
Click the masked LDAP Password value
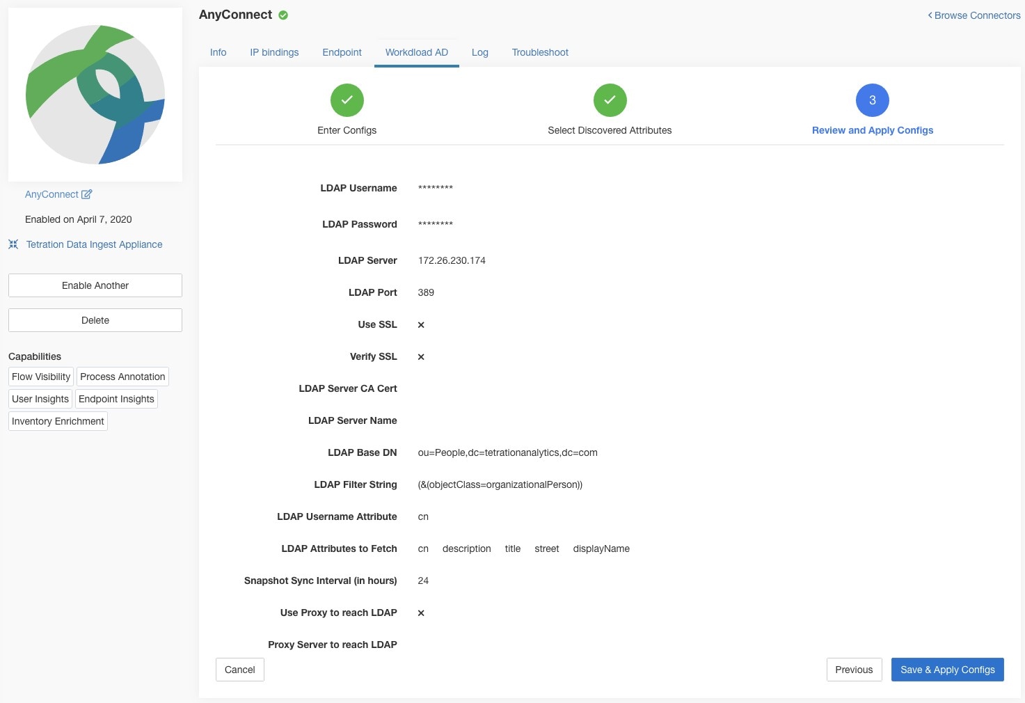click(x=436, y=224)
